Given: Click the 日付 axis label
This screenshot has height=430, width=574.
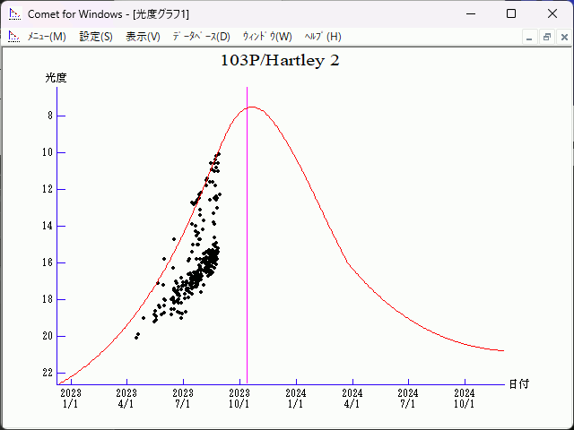Looking at the screenshot, I should [x=519, y=384].
